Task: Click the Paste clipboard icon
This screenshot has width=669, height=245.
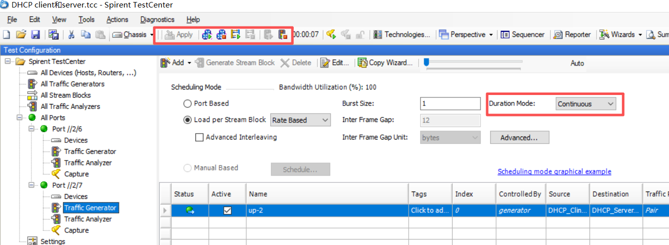Action: tap(100, 34)
